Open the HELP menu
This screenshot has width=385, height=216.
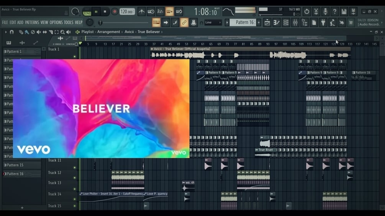pos(79,23)
